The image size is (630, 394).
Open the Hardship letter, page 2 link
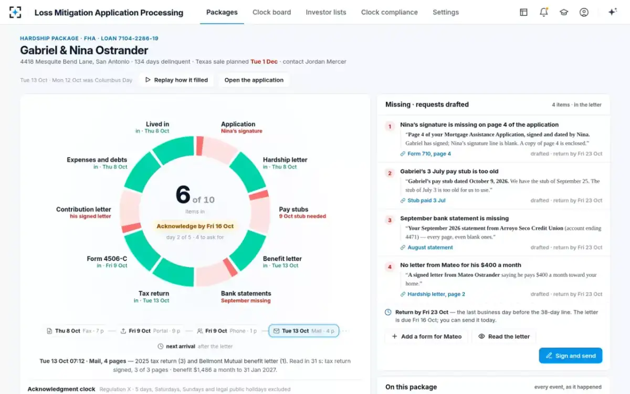pos(436,294)
